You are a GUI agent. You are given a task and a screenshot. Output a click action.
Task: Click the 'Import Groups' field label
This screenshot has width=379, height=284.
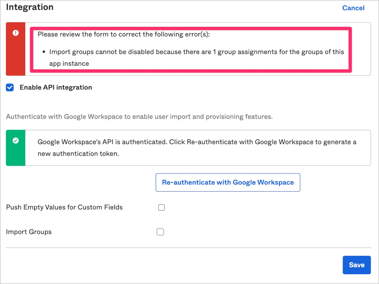click(x=29, y=232)
